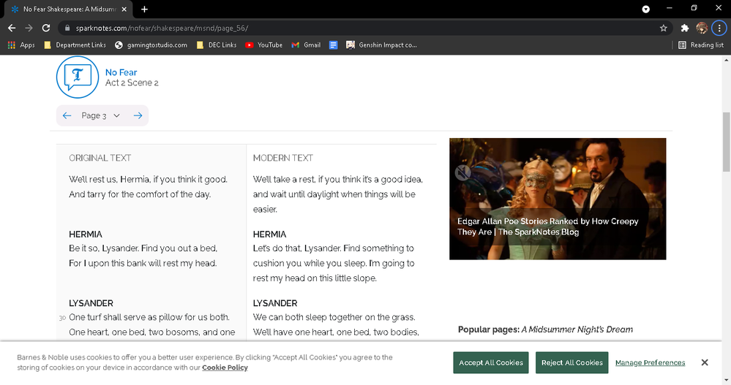Bookmark this page with star icon
The image size is (731, 385).
[664, 28]
